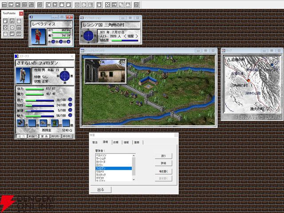The width and height of the screenshot is (284, 213).
Task: Click right arrow beside 宿屋 location
Action: 137,36
